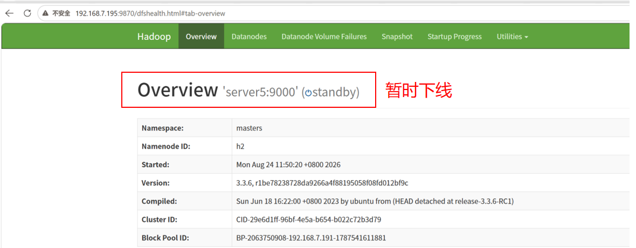Screen dimensions: 636x248
Task: Click the Cluster ID label
Action: 161,219
